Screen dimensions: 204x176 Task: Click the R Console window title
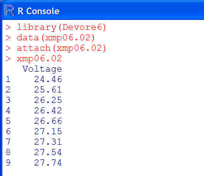[39, 11]
